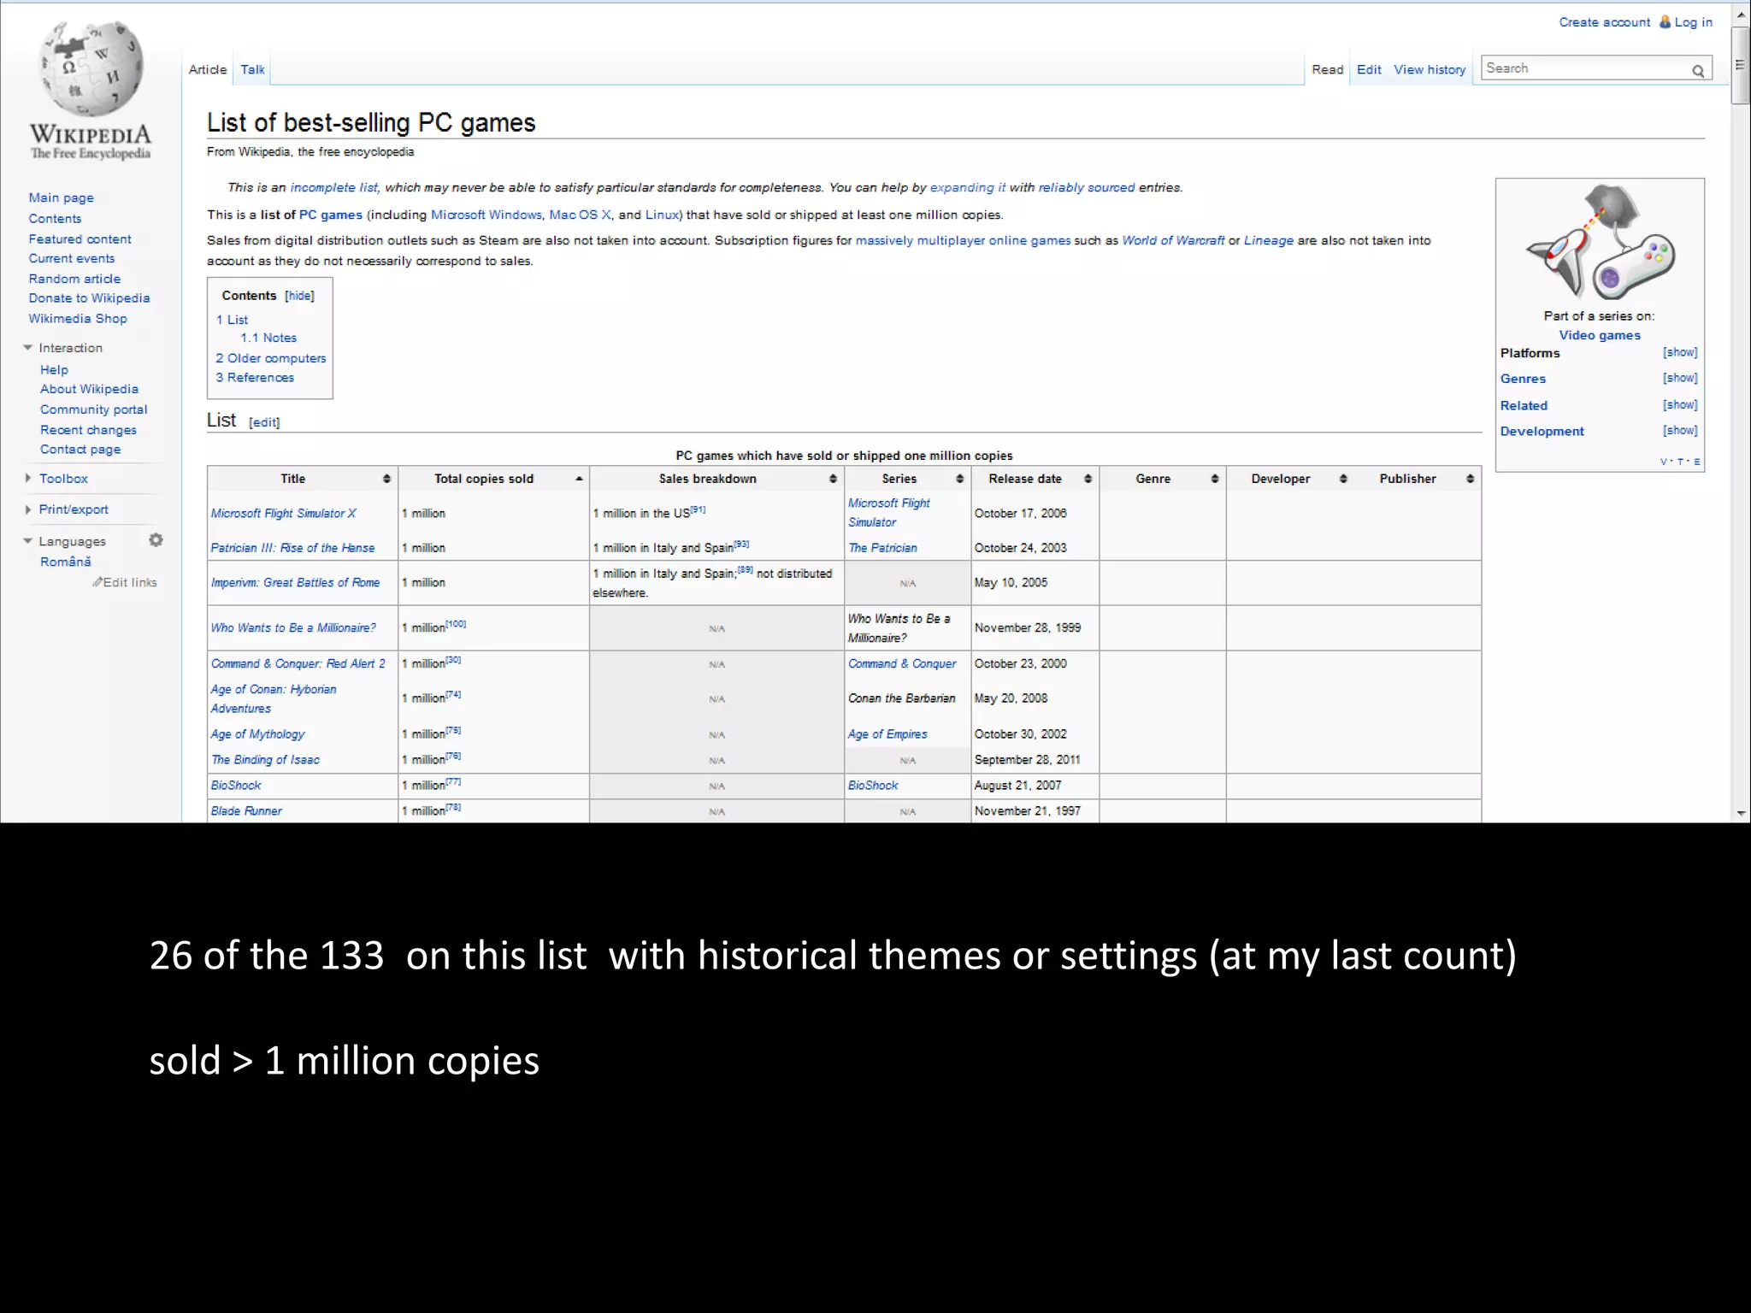Show the Related section in navbox
The image size is (1751, 1313).
click(1680, 405)
